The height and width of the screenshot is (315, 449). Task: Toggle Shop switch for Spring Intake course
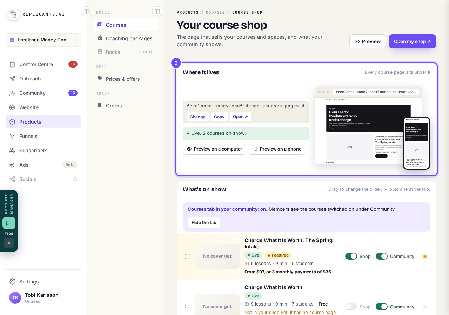[351, 256]
